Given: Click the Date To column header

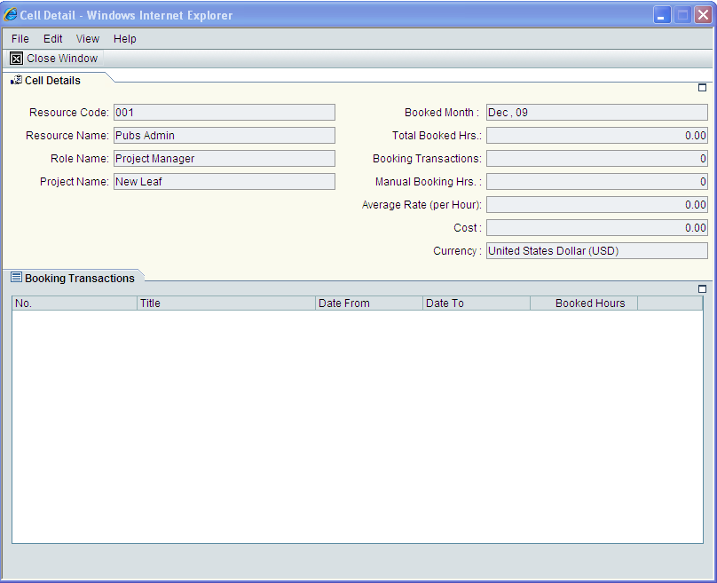Looking at the screenshot, I should 444,303.
